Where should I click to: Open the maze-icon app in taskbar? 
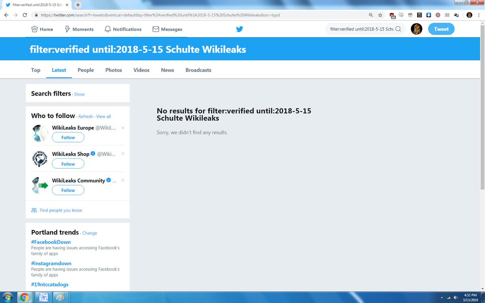coord(42,297)
